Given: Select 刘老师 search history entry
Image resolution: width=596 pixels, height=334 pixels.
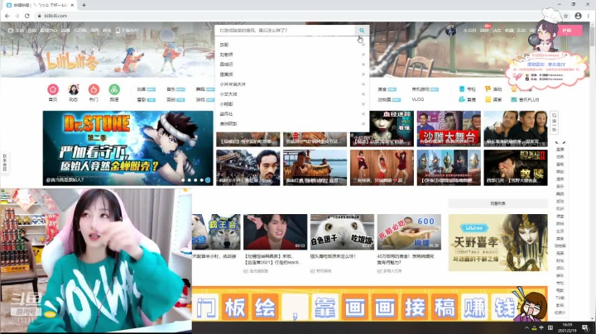Looking at the screenshot, I should [x=226, y=55].
